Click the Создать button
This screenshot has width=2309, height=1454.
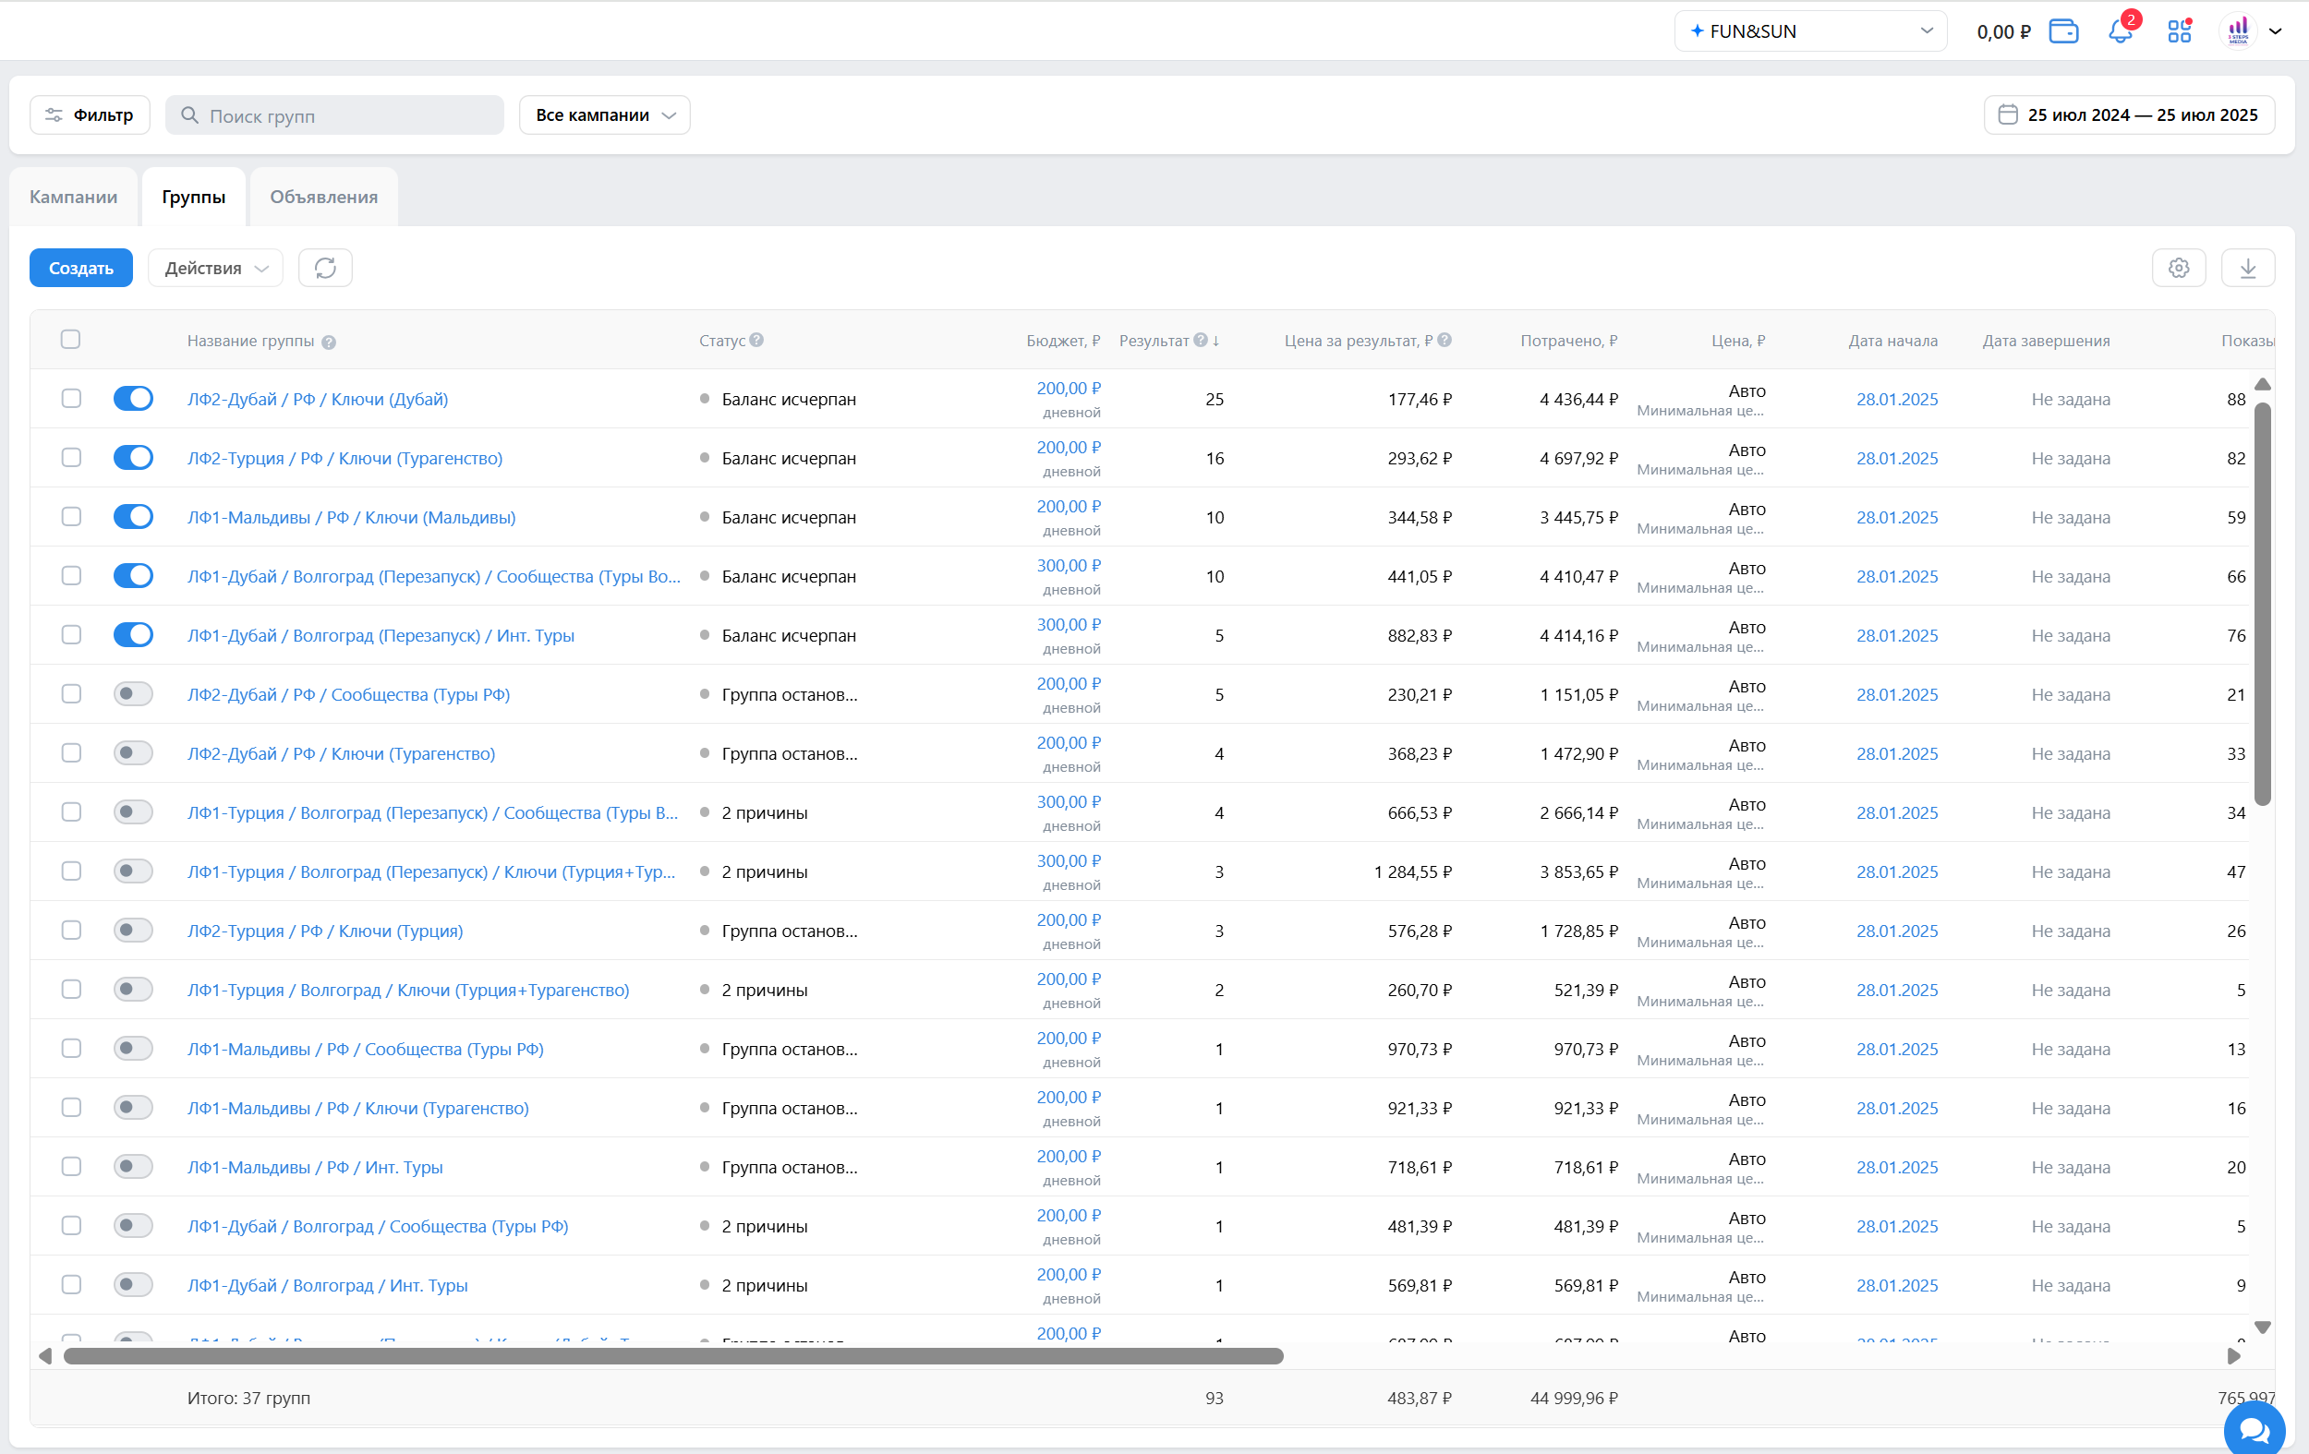pyautogui.click(x=81, y=269)
